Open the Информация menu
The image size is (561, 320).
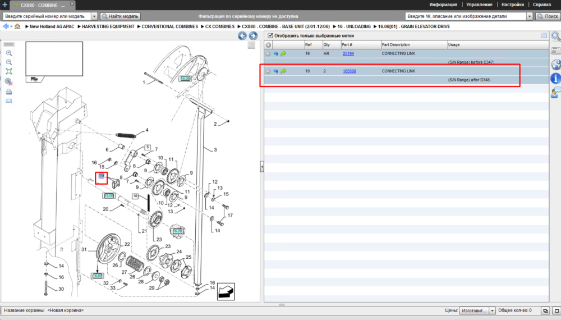pyautogui.click(x=443, y=4)
